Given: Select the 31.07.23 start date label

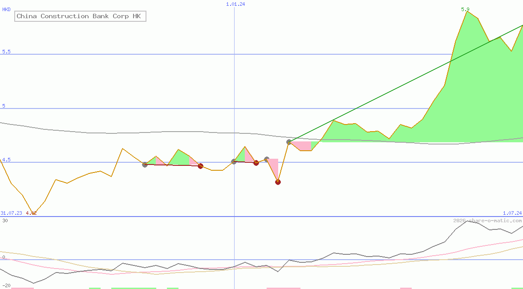Looking at the screenshot, I should 11,213.
